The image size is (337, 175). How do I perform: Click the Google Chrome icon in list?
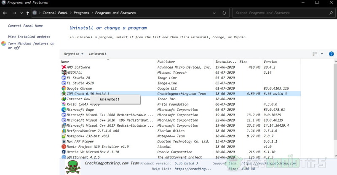[x=64, y=88]
